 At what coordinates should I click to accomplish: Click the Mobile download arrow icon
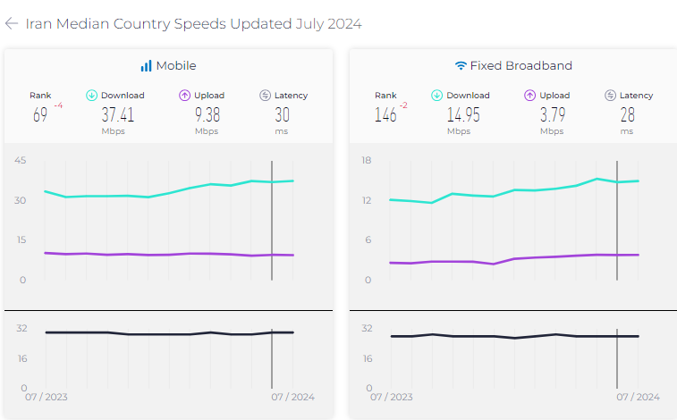coord(91,96)
